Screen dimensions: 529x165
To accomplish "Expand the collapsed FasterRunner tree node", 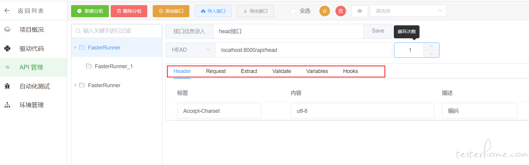I will tap(75, 85).
